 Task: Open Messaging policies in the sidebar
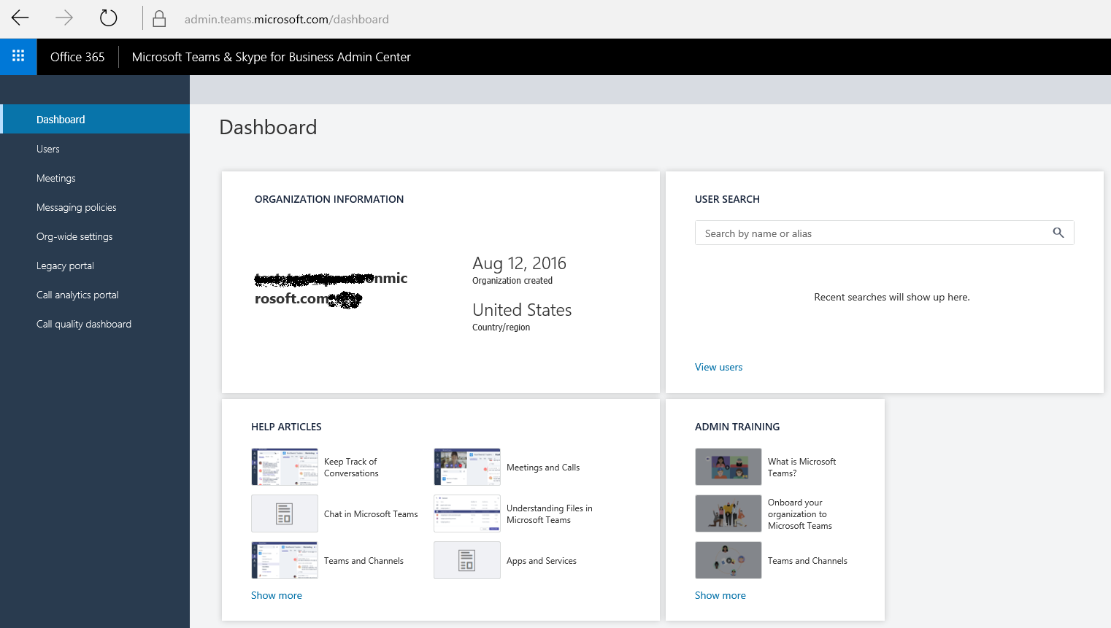coord(95,207)
